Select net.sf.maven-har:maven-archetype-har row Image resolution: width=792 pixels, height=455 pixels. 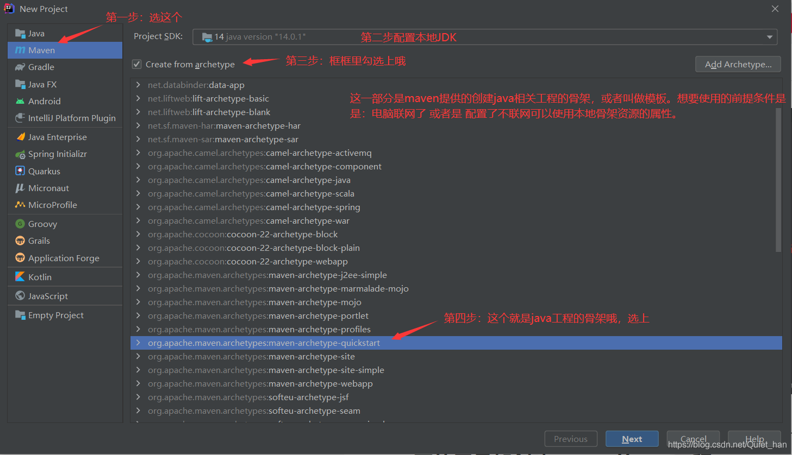456,125
